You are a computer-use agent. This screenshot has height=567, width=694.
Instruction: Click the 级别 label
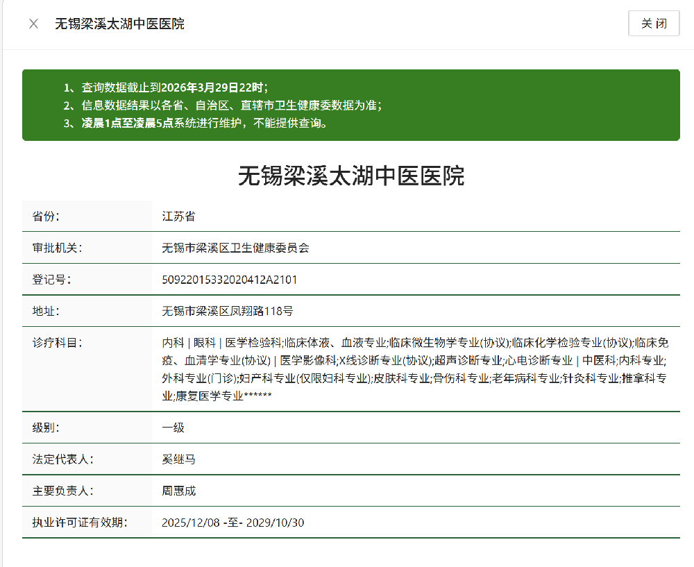click(46, 428)
